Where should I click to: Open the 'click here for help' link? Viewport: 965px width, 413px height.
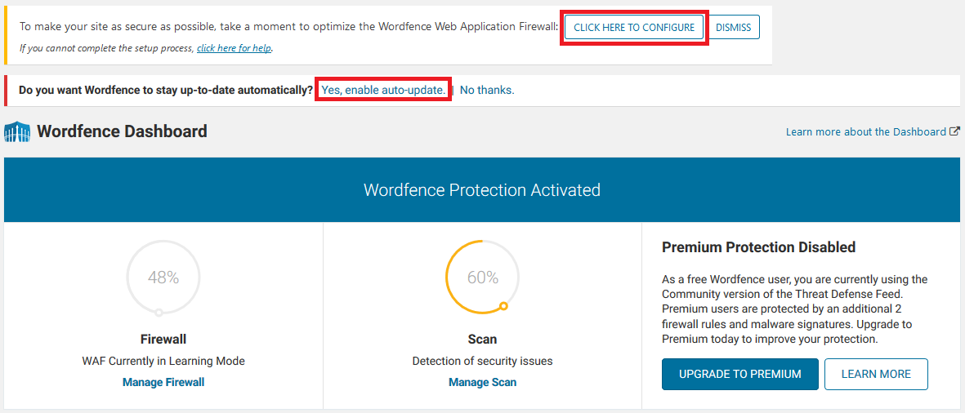click(x=234, y=48)
